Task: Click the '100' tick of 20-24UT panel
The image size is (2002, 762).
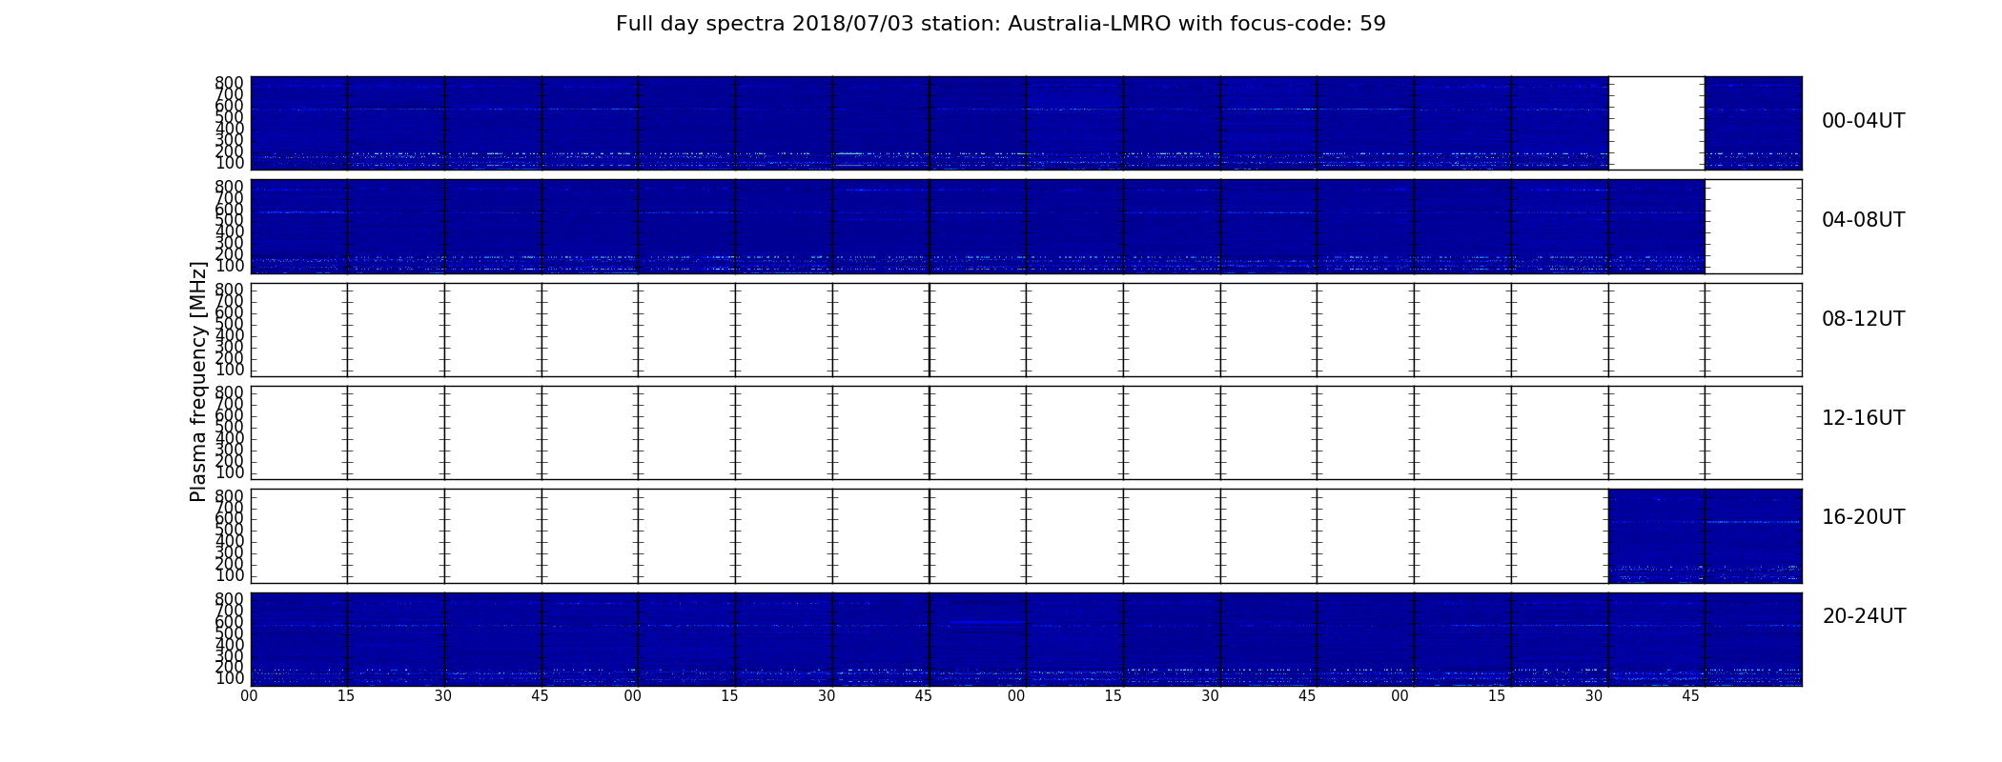Action: point(229,679)
